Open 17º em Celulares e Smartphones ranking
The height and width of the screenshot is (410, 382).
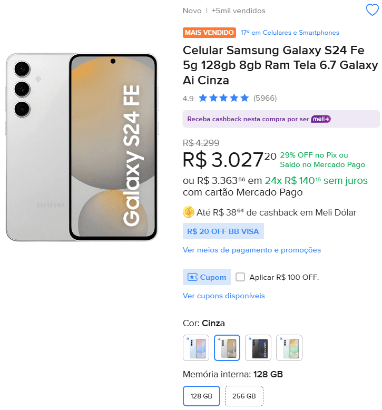click(x=290, y=33)
